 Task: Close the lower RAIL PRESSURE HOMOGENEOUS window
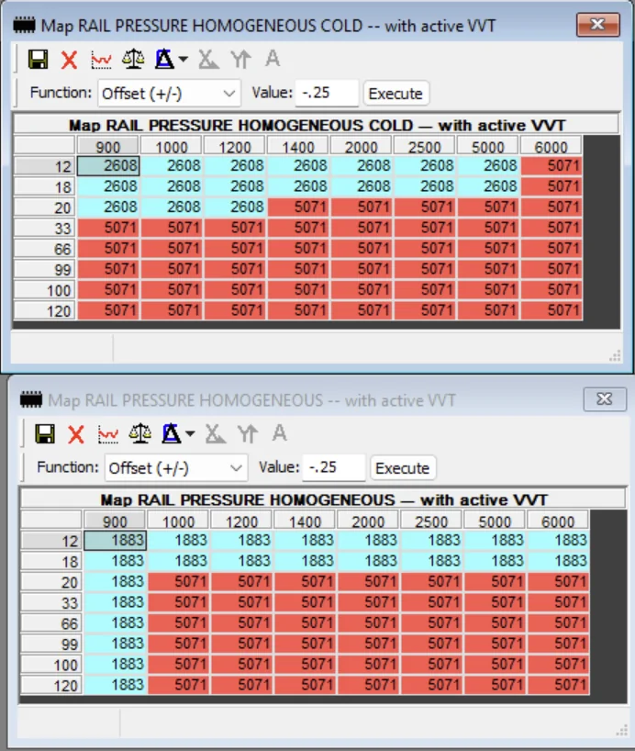click(x=605, y=399)
